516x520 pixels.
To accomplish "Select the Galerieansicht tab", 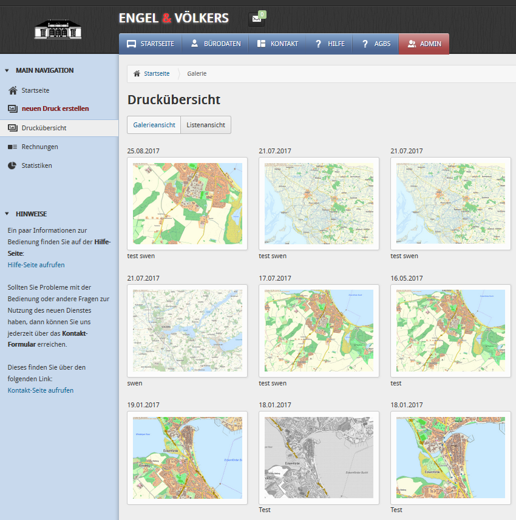I will coord(154,125).
